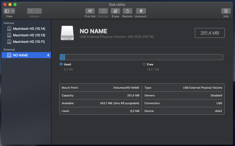Click the blue Used legend swatch
The image size is (235, 146).
click(x=61, y=64)
